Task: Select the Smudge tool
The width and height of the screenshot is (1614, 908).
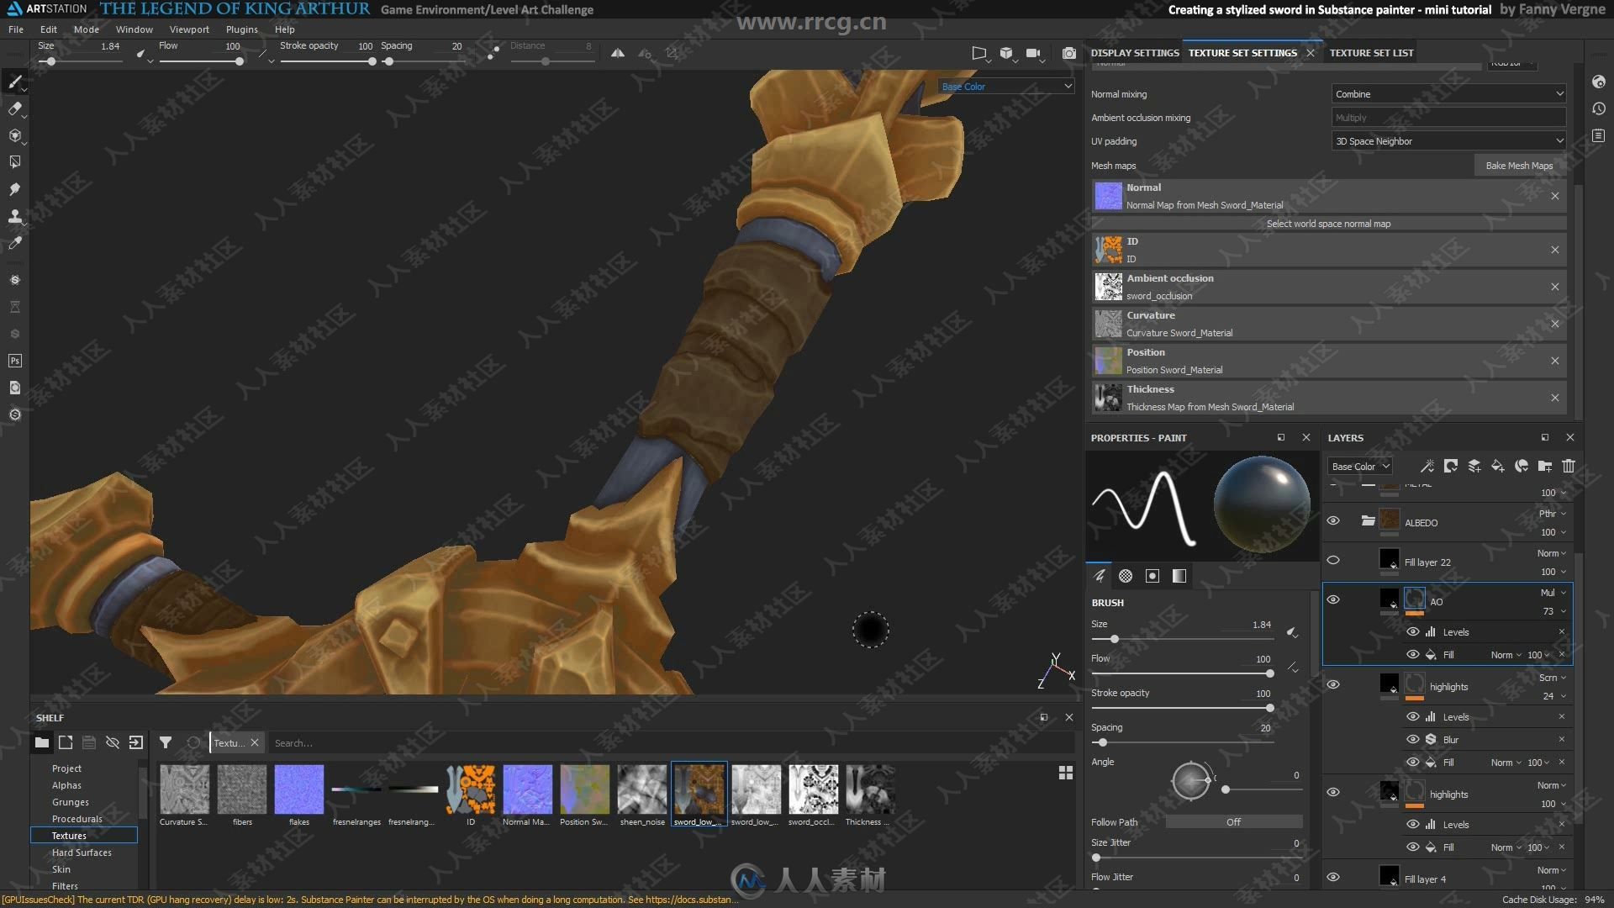Action: pyautogui.click(x=14, y=189)
